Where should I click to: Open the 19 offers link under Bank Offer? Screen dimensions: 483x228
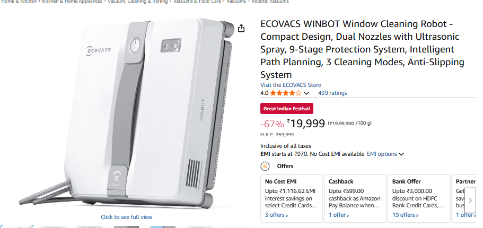[x=405, y=215]
